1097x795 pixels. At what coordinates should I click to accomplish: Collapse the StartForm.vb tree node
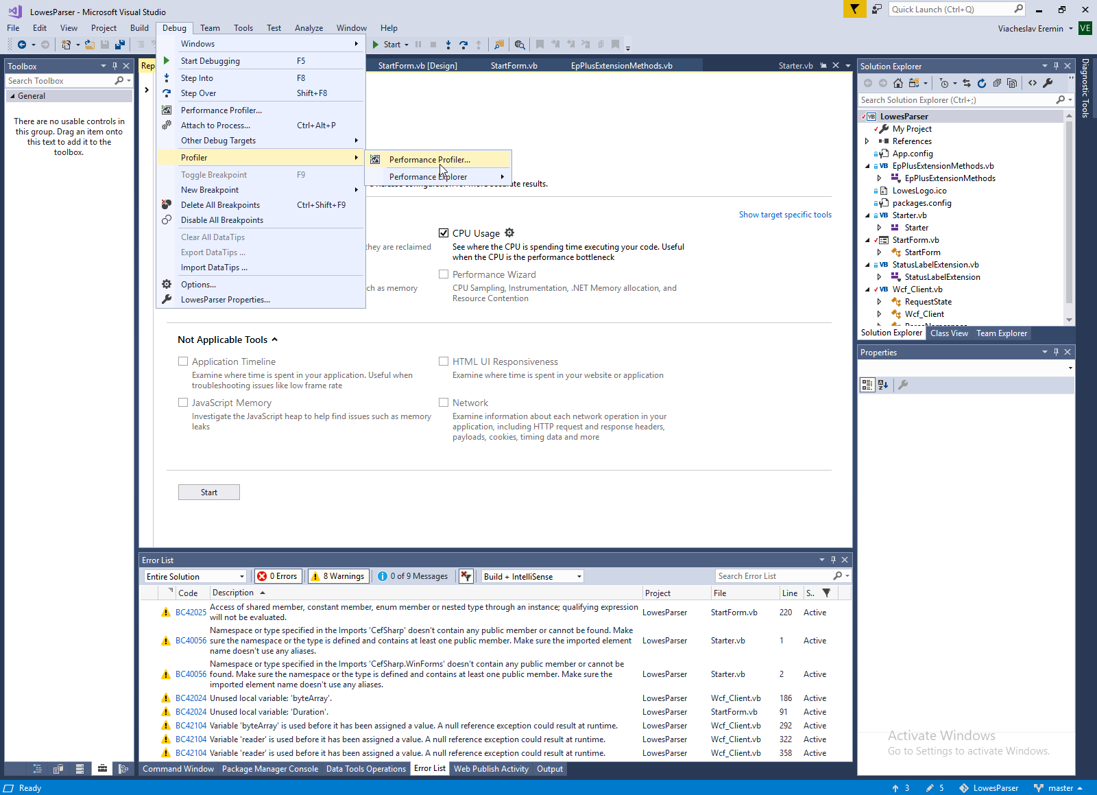(x=867, y=240)
